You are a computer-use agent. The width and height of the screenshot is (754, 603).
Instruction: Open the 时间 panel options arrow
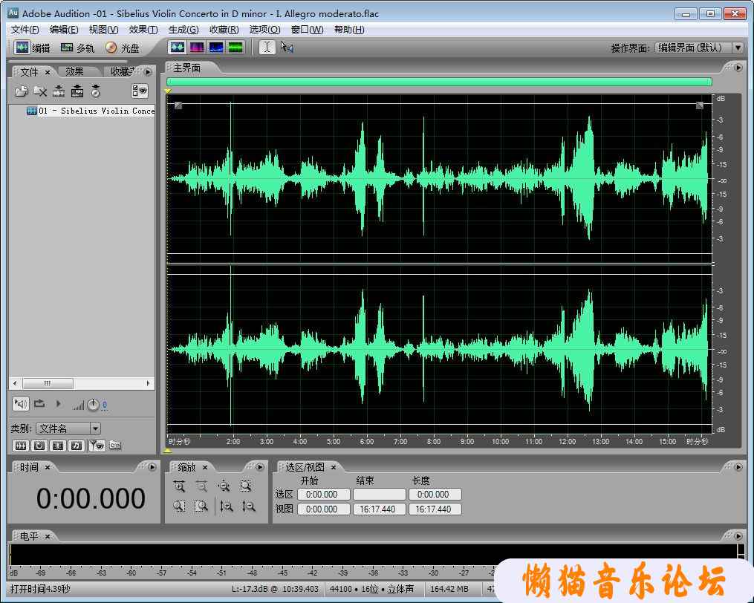pyautogui.click(x=152, y=467)
